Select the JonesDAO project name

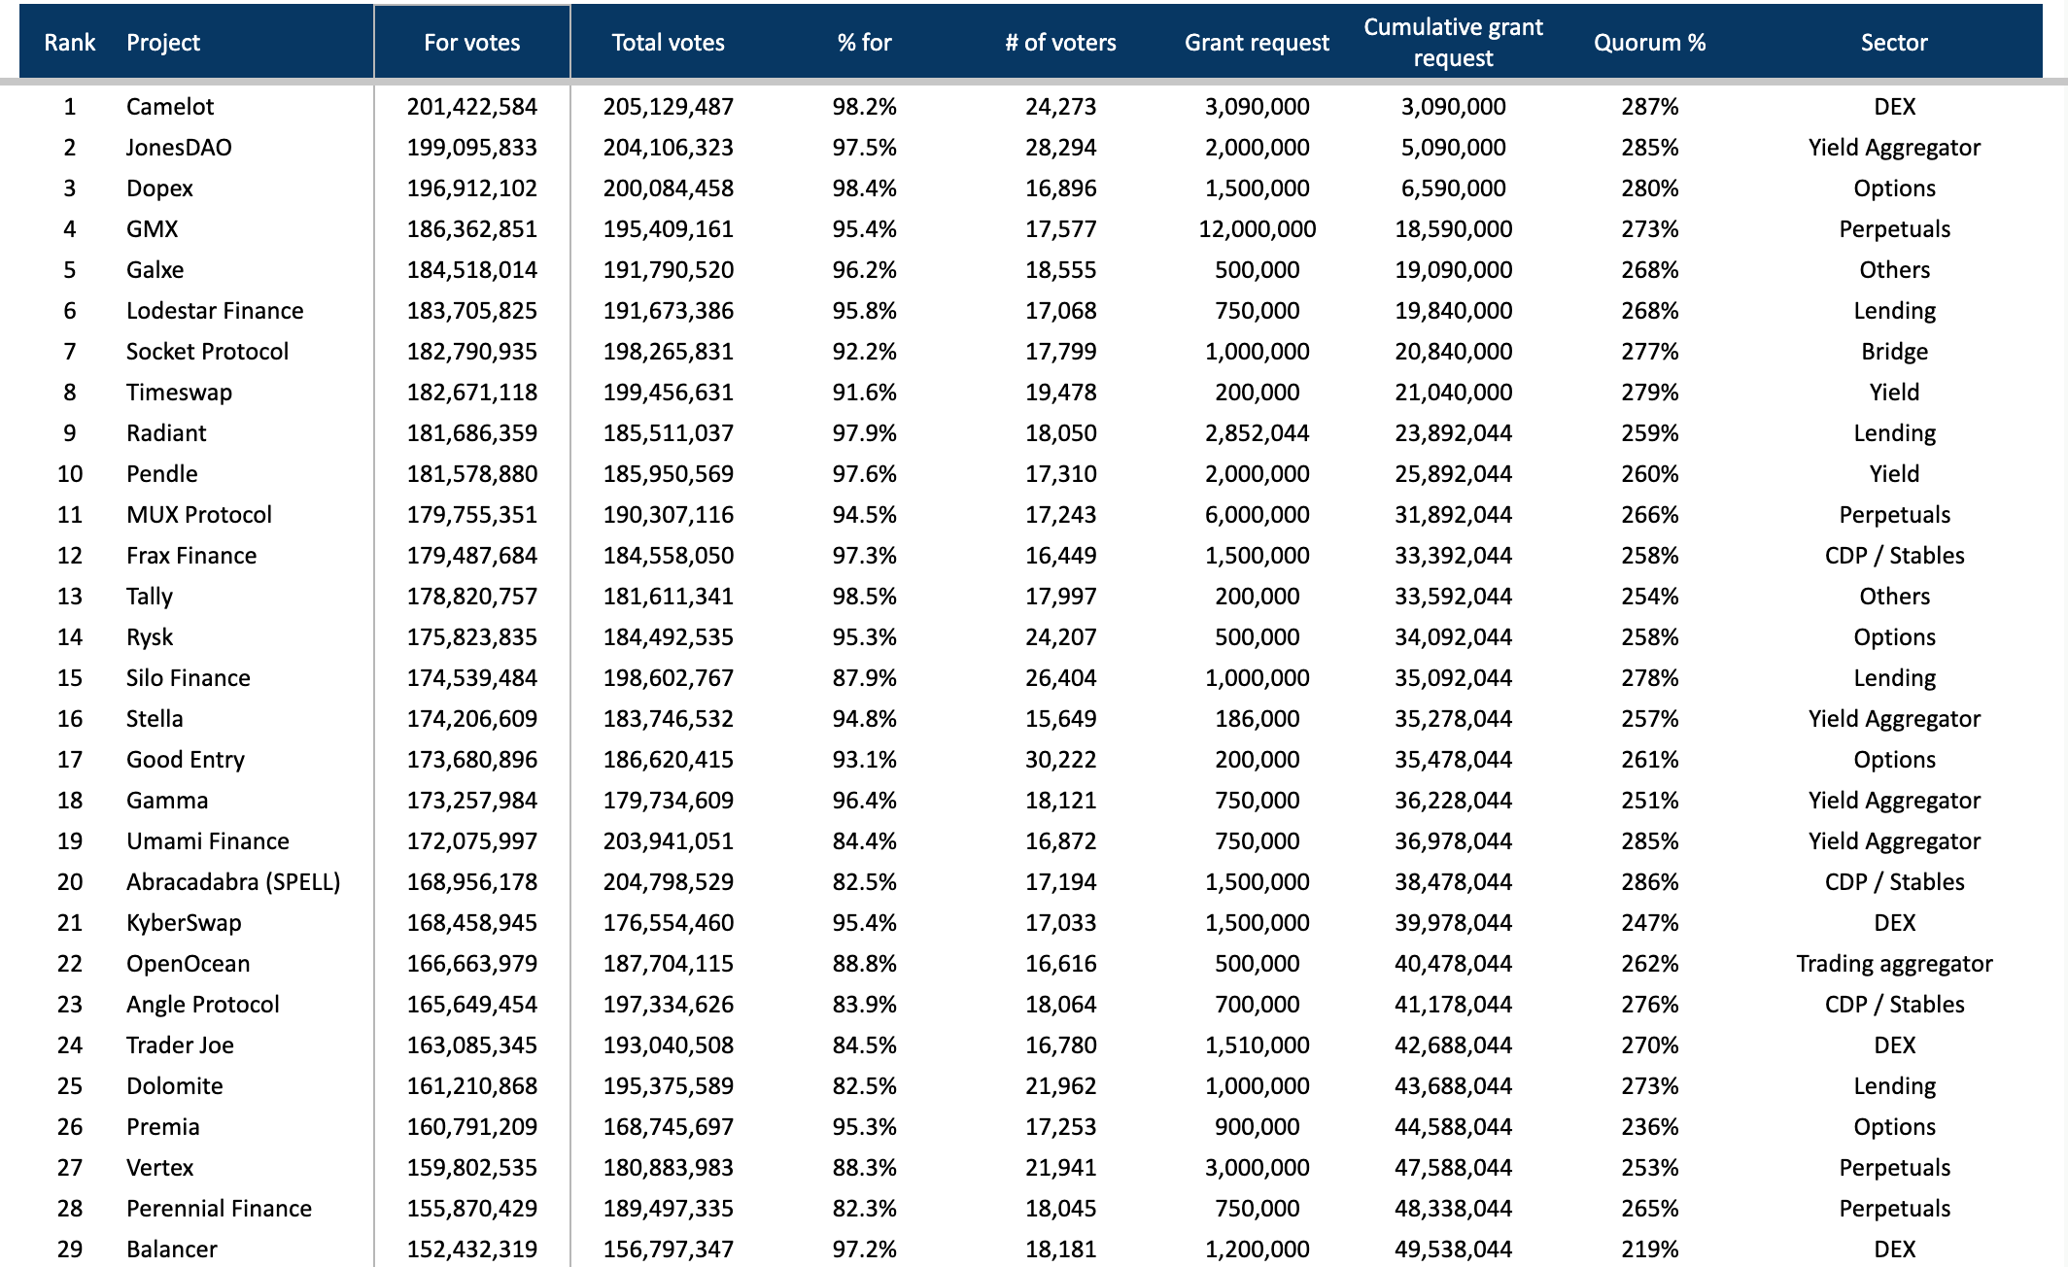click(x=179, y=148)
